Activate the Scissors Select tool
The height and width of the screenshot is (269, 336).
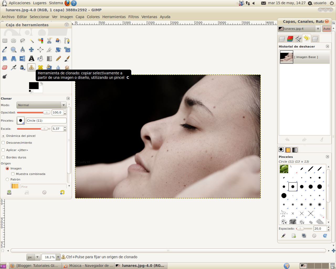(49, 41)
